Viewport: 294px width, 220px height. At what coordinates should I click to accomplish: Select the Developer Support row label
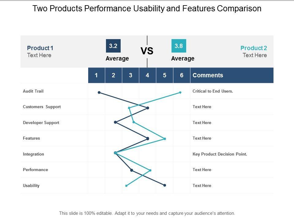[x=41, y=123]
